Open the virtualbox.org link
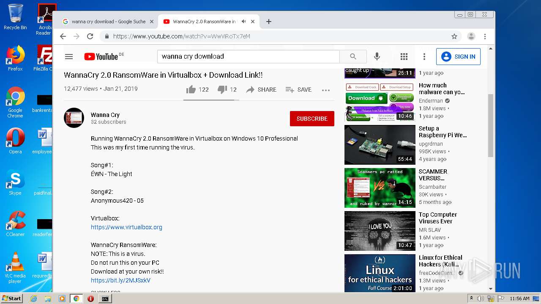The height and width of the screenshot is (304, 541). (x=126, y=227)
